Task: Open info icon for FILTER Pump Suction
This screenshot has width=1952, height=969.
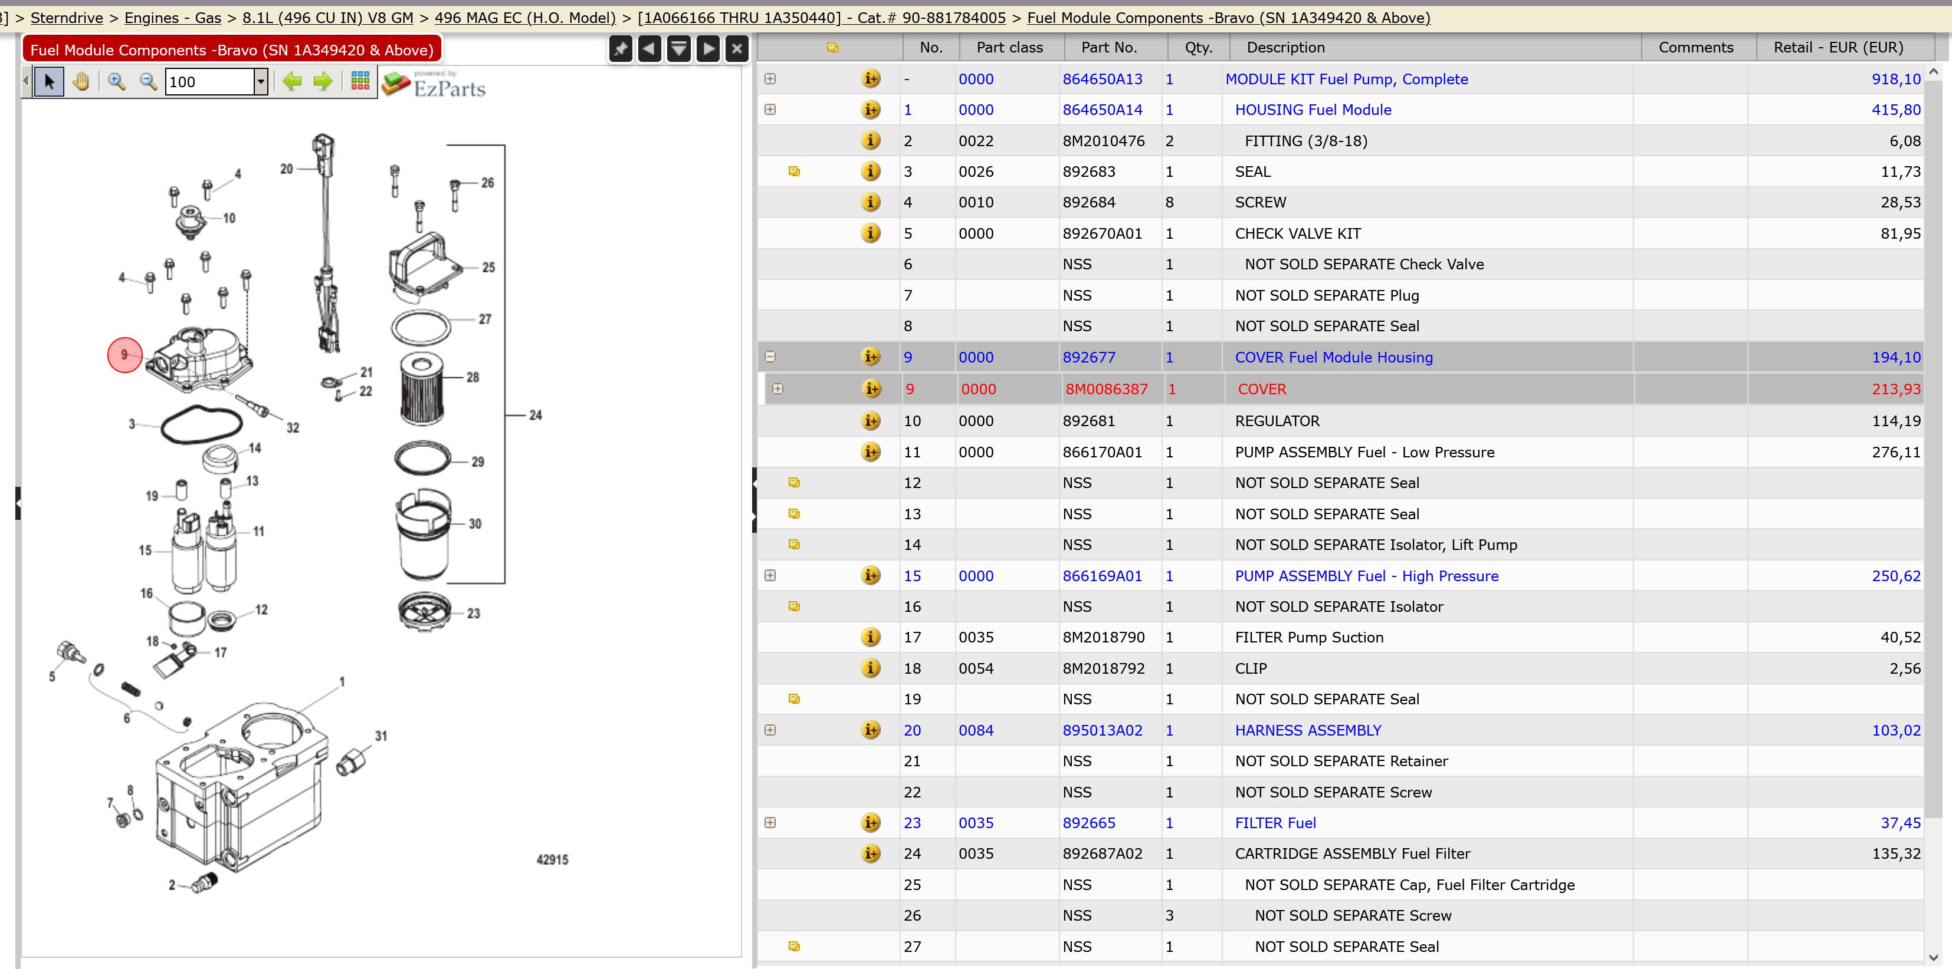Action: click(x=871, y=637)
